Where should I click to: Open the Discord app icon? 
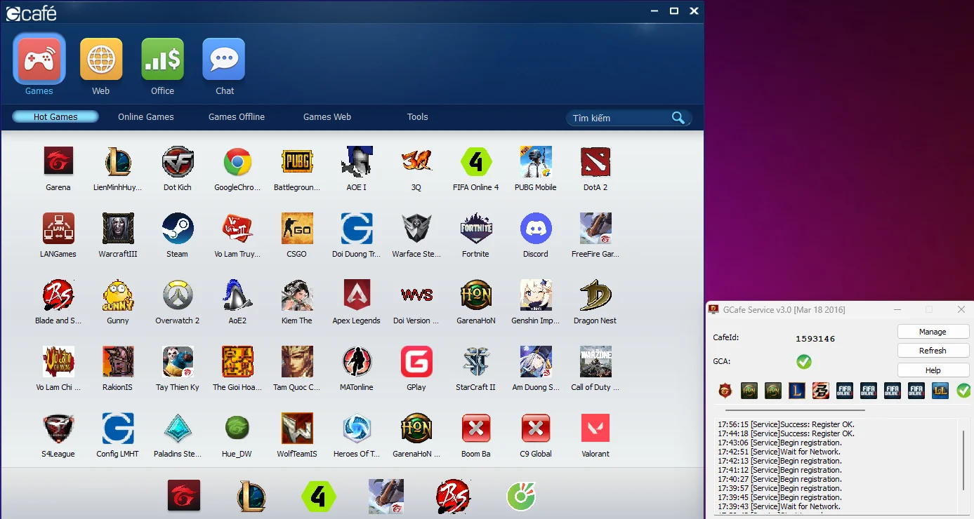click(535, 229)
